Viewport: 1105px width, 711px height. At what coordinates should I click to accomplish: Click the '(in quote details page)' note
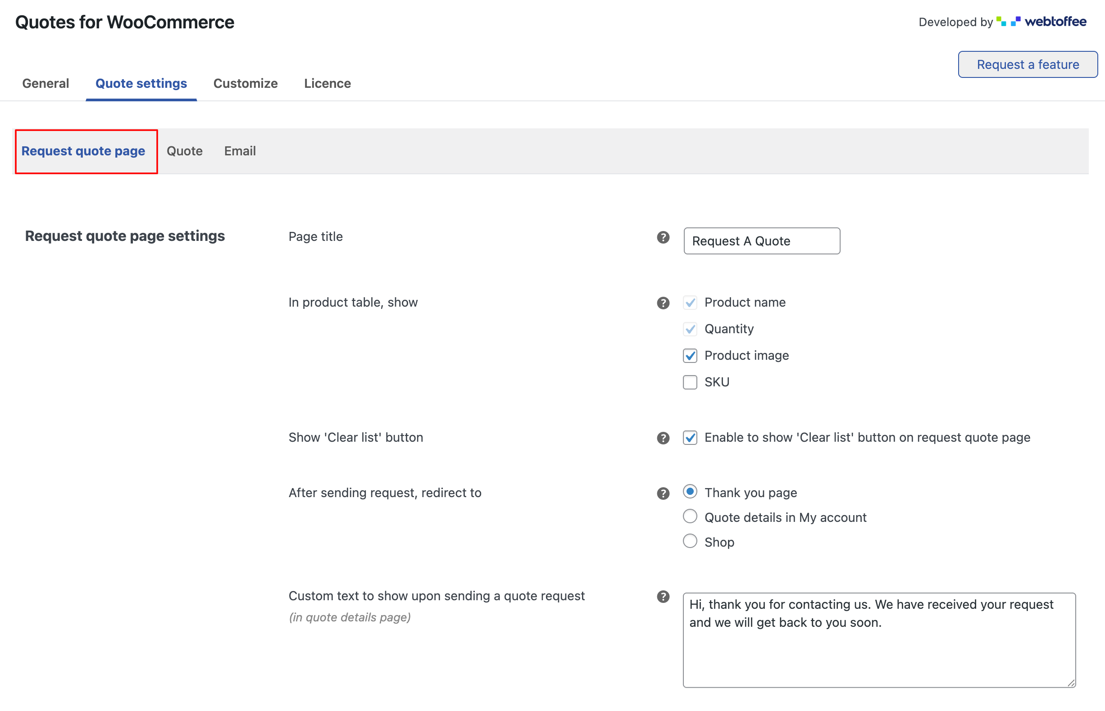click(350, 618)
